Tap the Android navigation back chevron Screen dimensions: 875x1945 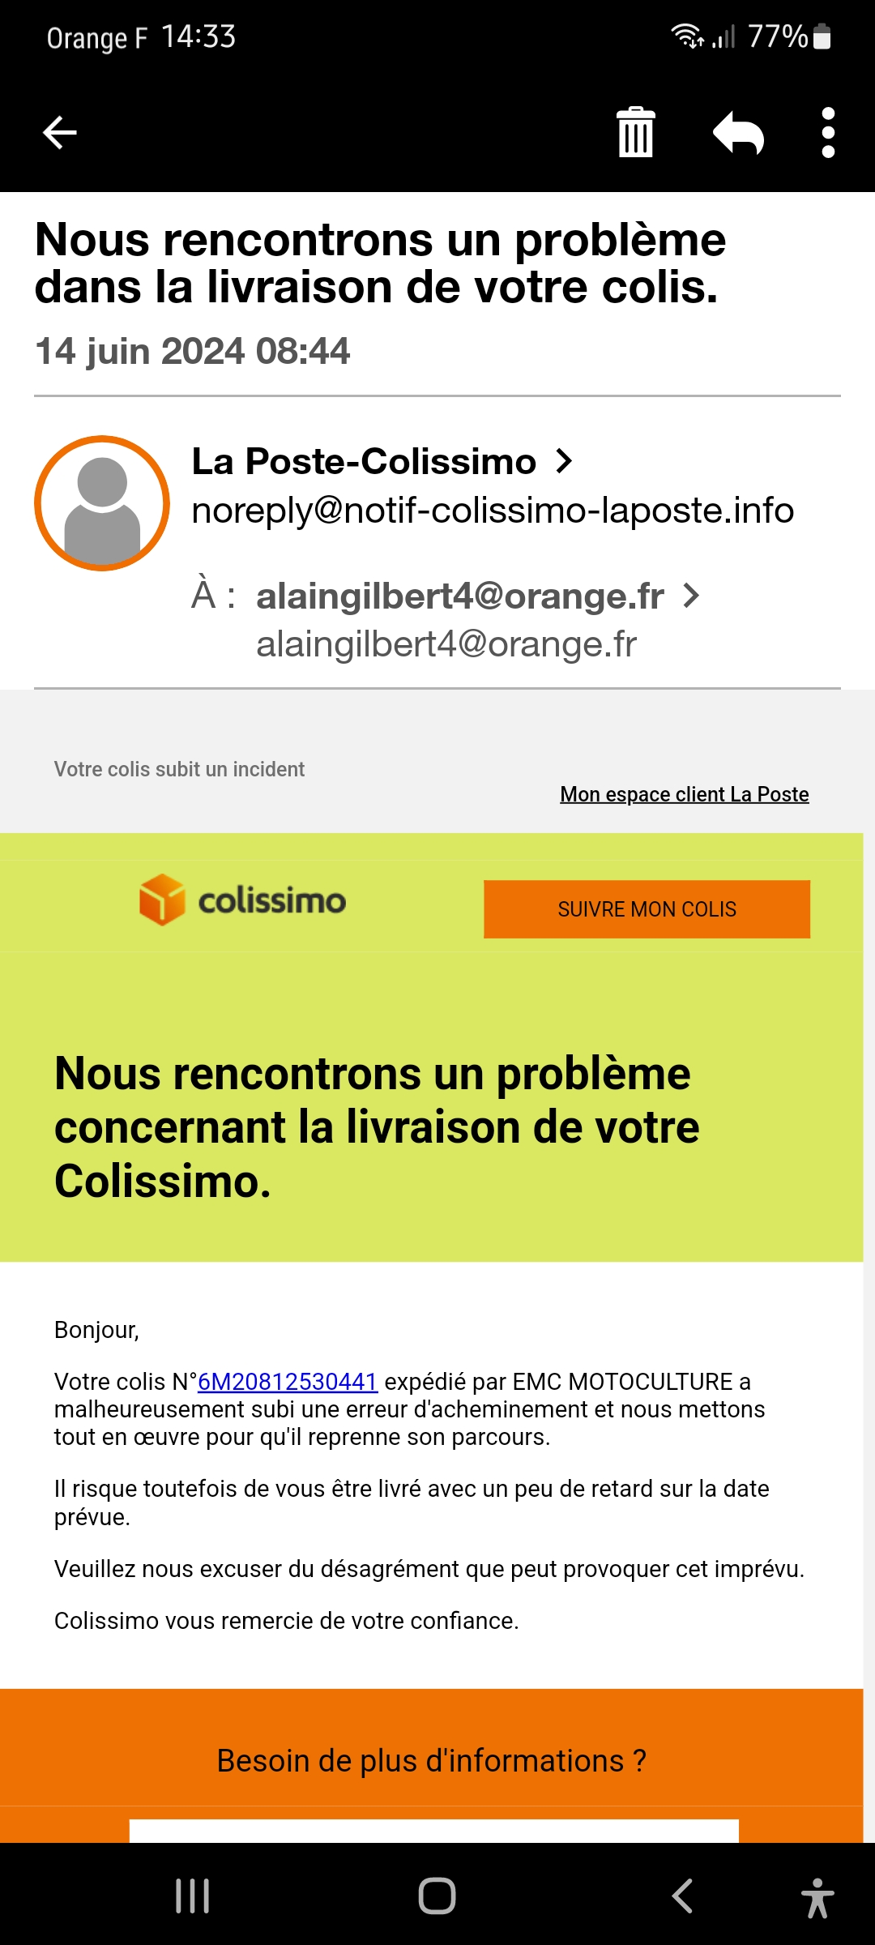682,1896
